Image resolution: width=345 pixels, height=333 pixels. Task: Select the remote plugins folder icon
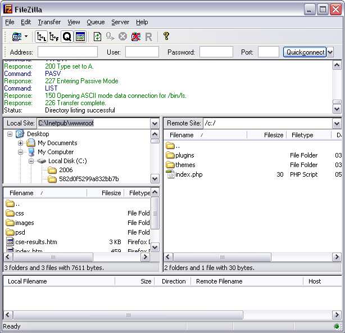(170, 155)
